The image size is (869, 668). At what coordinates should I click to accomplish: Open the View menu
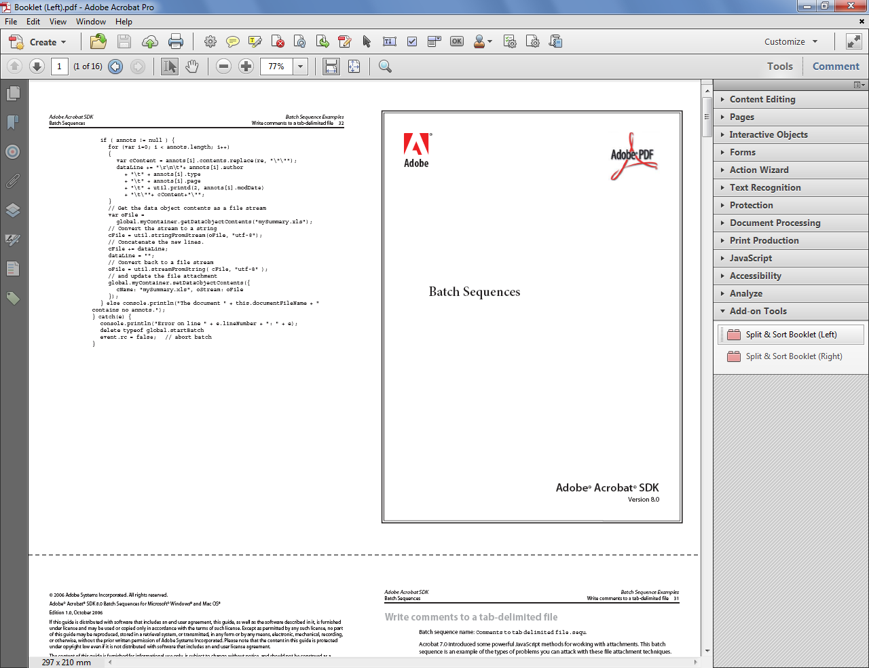point(58,21)
